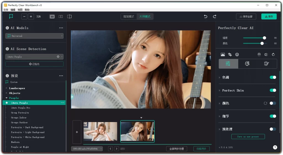The image size is (283, 155).
Task: Switch to 大师模式 tab
Action: (x=145, y=16)
